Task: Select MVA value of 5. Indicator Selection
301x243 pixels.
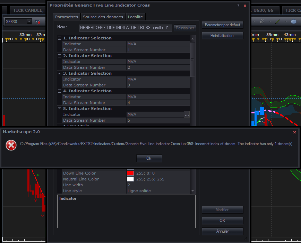Action: (155, 114)
